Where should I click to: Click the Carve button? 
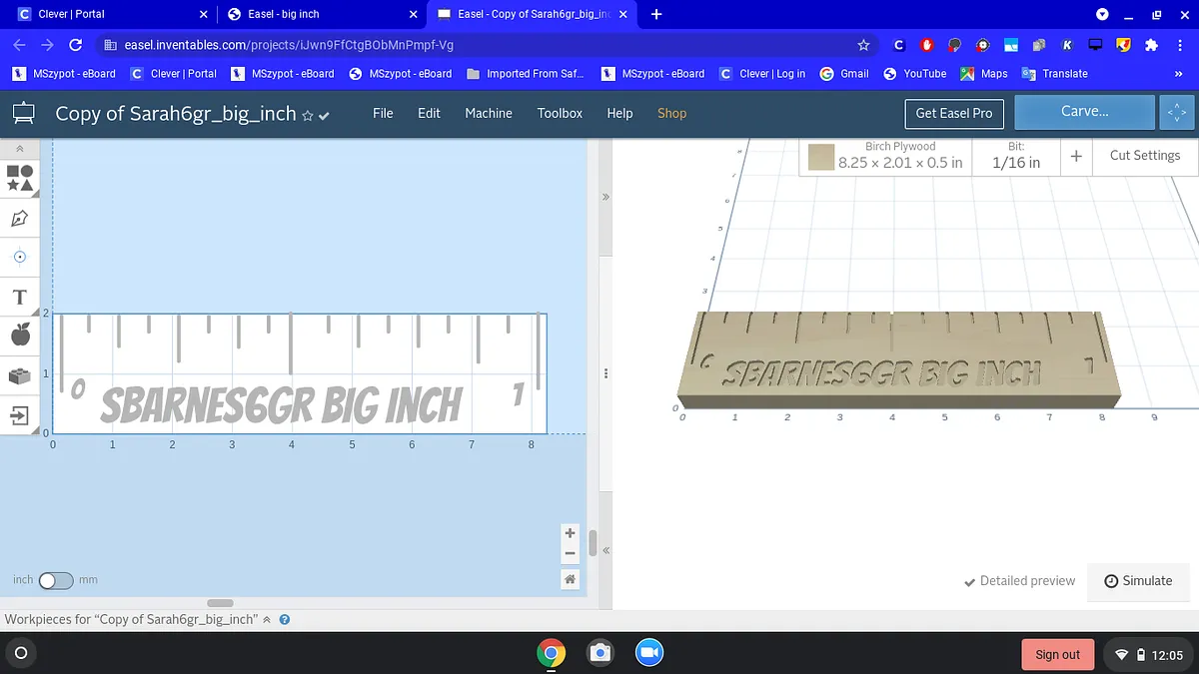(1084, 112)
